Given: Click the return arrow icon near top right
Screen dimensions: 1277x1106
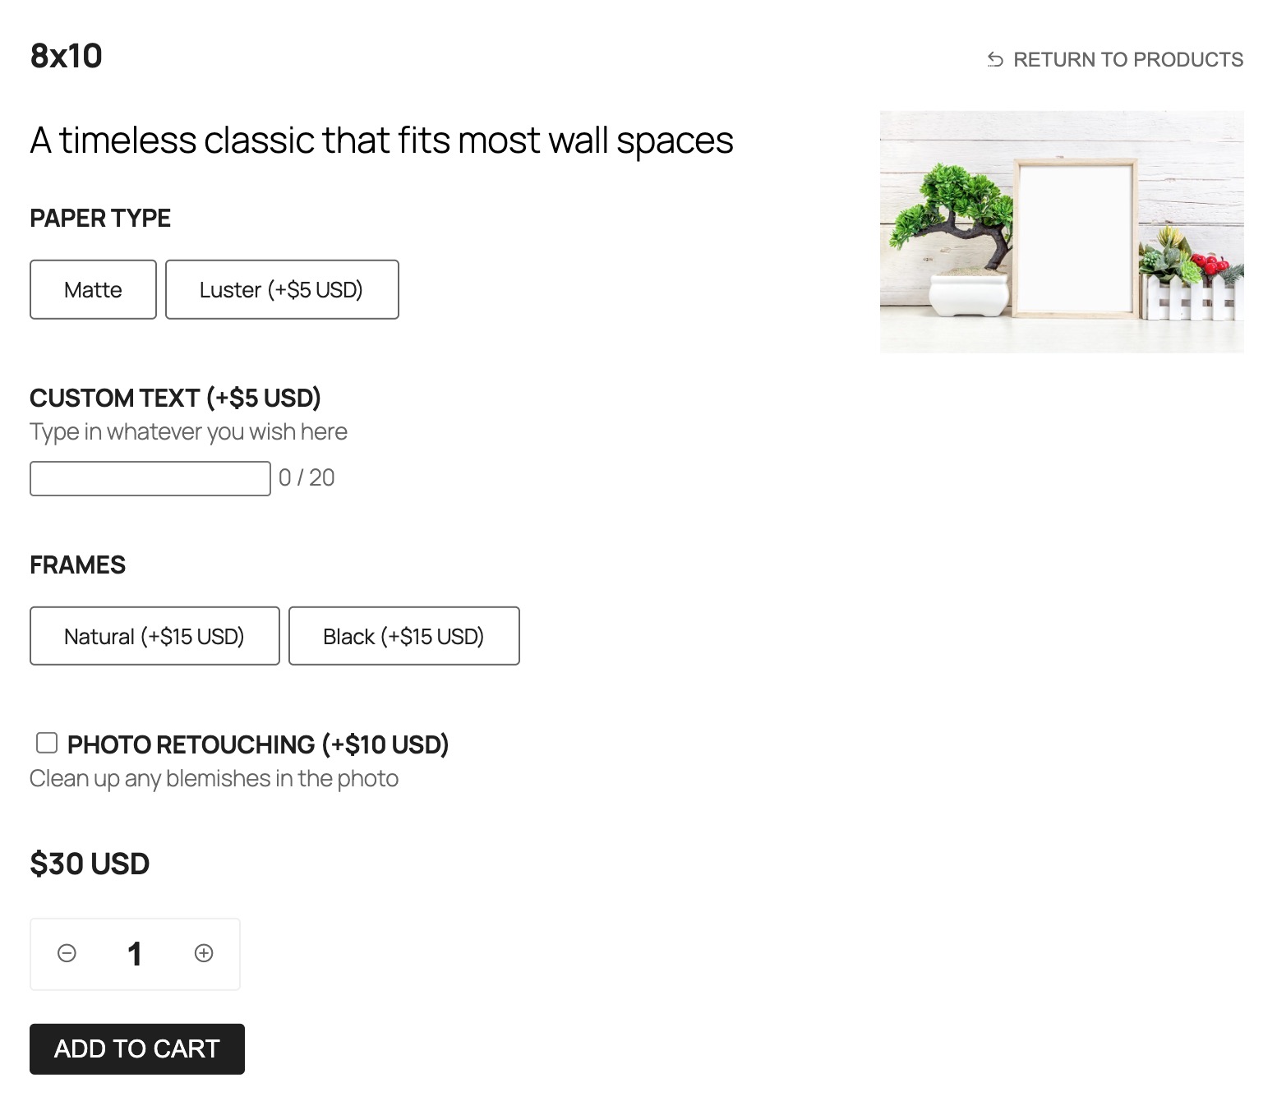Looking at the screenshot, I should (x=994, y=59).
